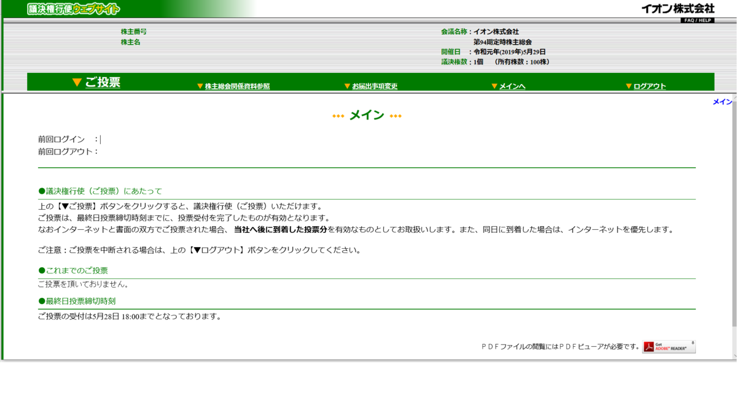
Task: Click orange triangle beside メインへ
Action: tap(494, 86)
